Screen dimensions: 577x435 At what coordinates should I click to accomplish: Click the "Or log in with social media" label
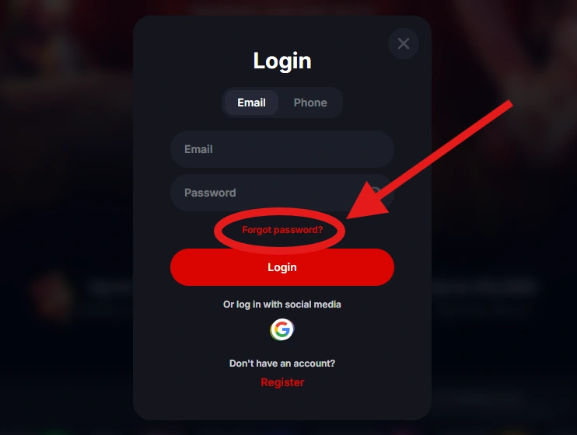[282, 304]
